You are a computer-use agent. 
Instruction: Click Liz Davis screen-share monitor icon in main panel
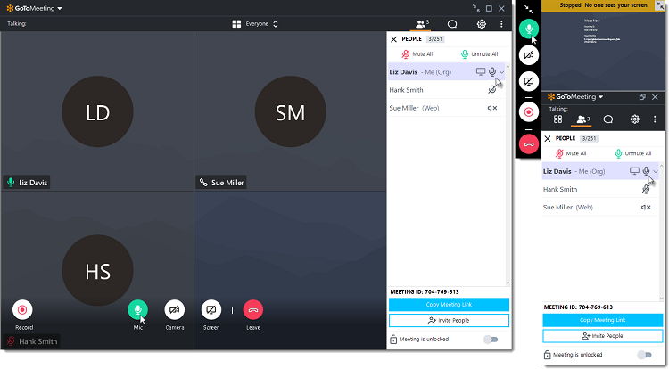(x=481, y=71)
